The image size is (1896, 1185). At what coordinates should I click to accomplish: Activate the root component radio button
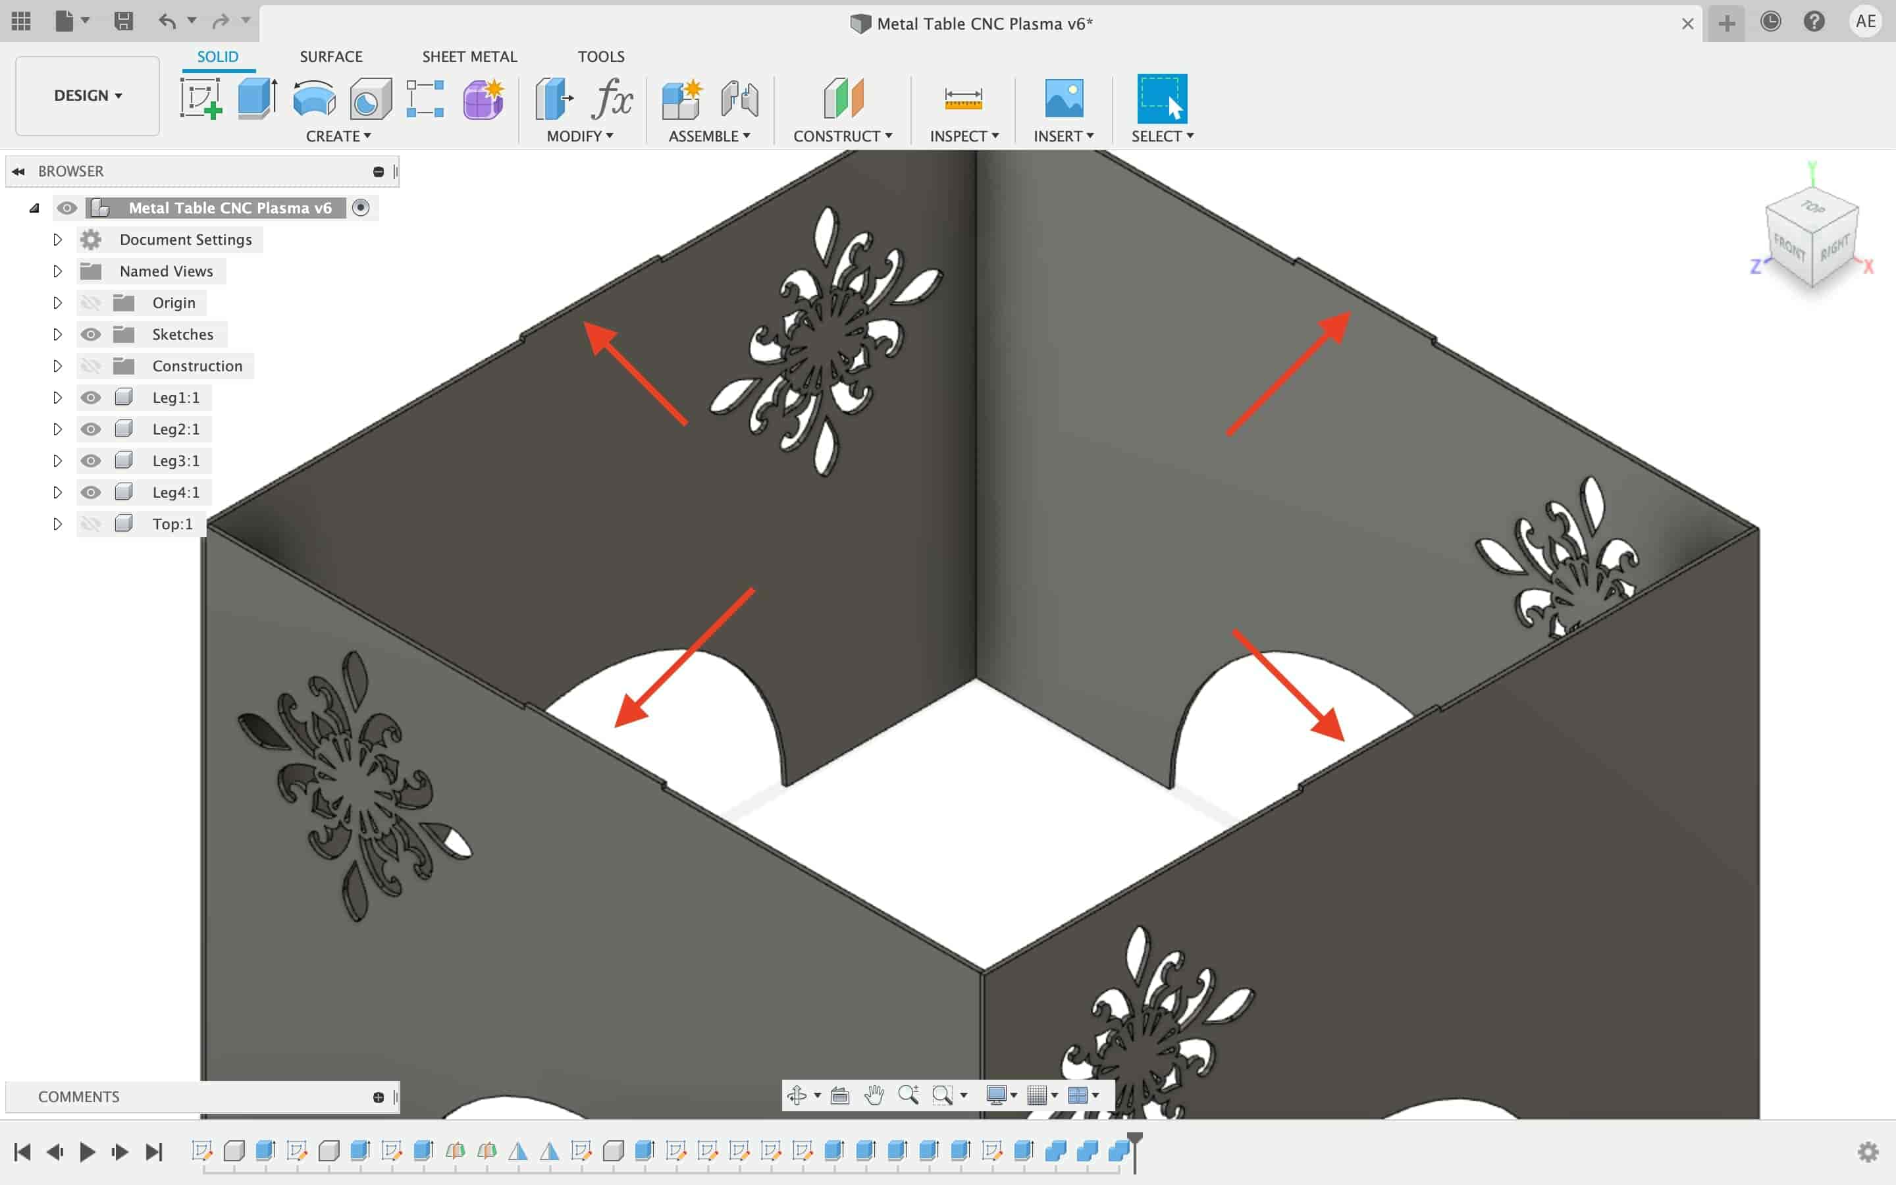(x=360, y=207)
